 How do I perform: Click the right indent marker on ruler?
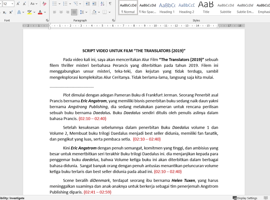[x=218, y=27]
